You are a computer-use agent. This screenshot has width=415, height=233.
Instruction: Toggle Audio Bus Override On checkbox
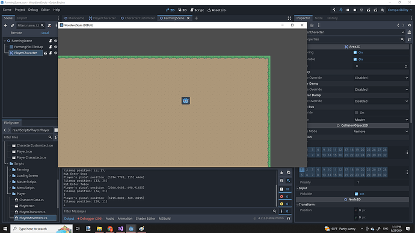point(357,112)
